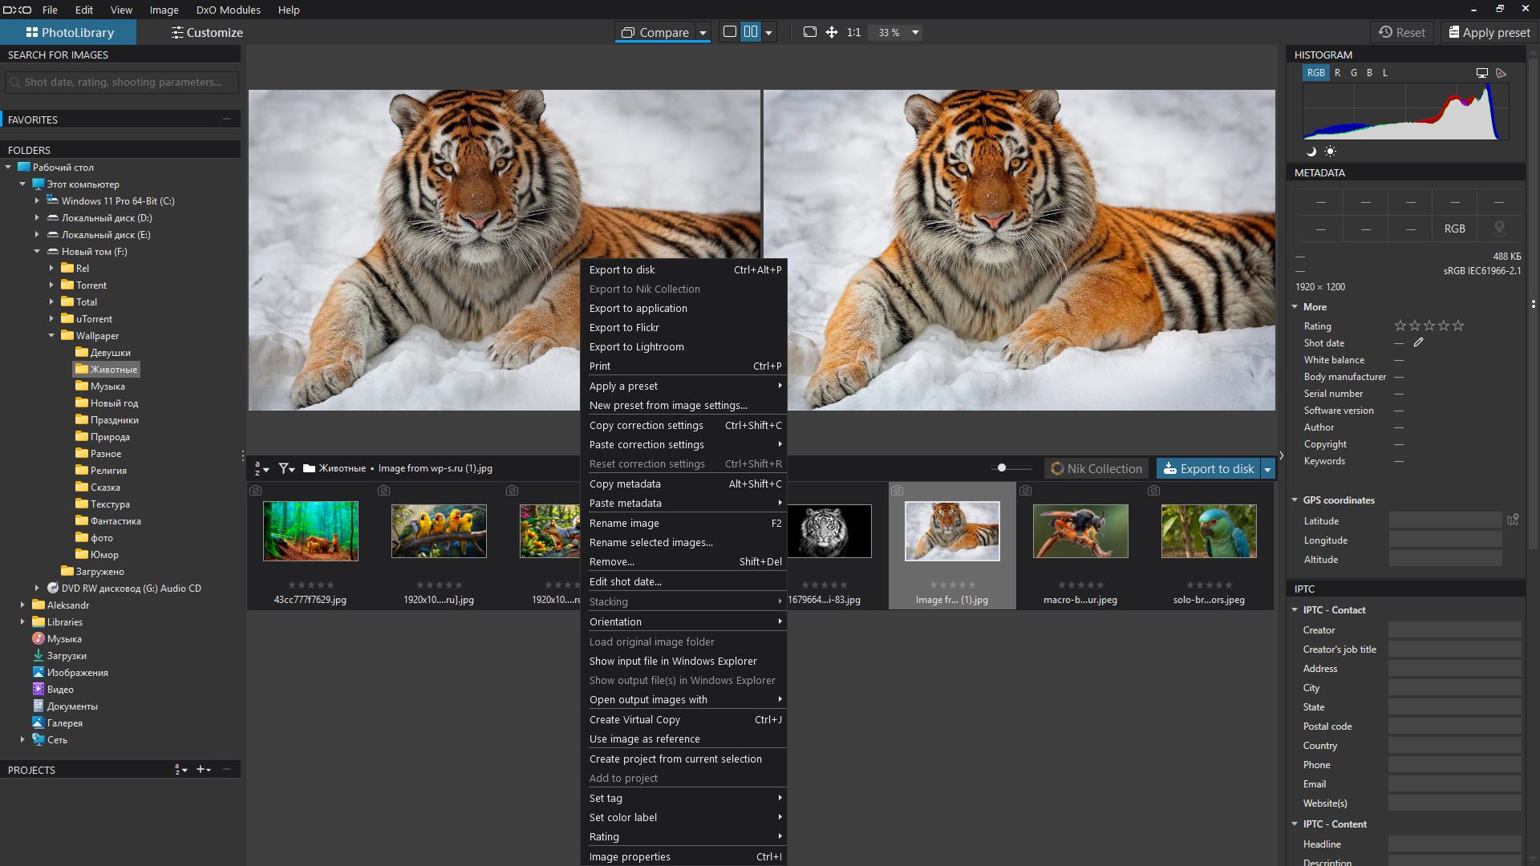The height and width of the screenshot is (866, 1540).
Task: Open the 33 % zoom level dropdown
Action: pyautogui.click(x=915, y=33)
